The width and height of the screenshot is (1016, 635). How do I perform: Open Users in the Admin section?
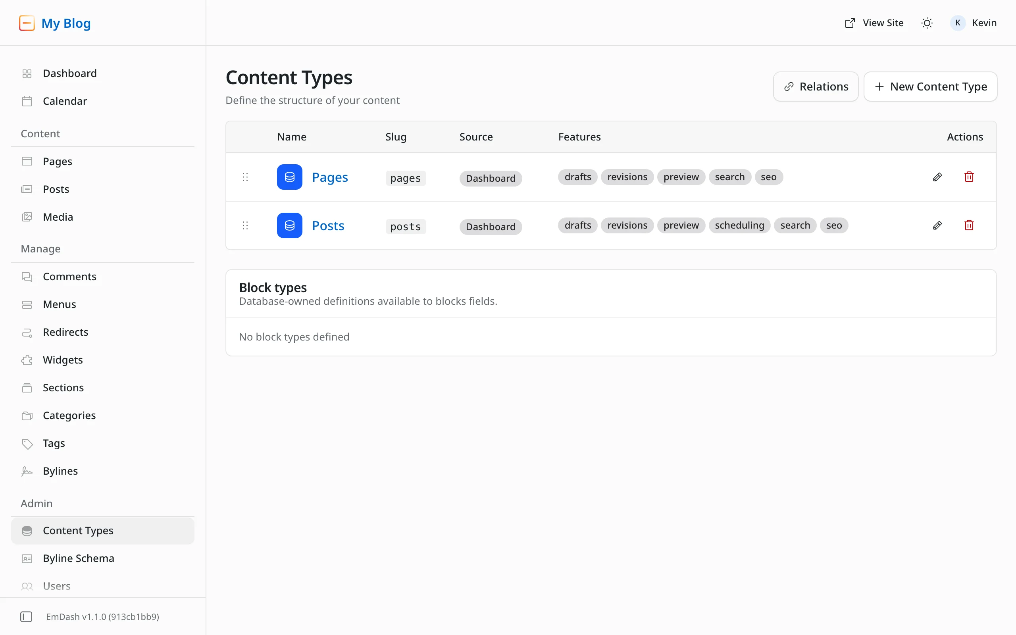103,586
